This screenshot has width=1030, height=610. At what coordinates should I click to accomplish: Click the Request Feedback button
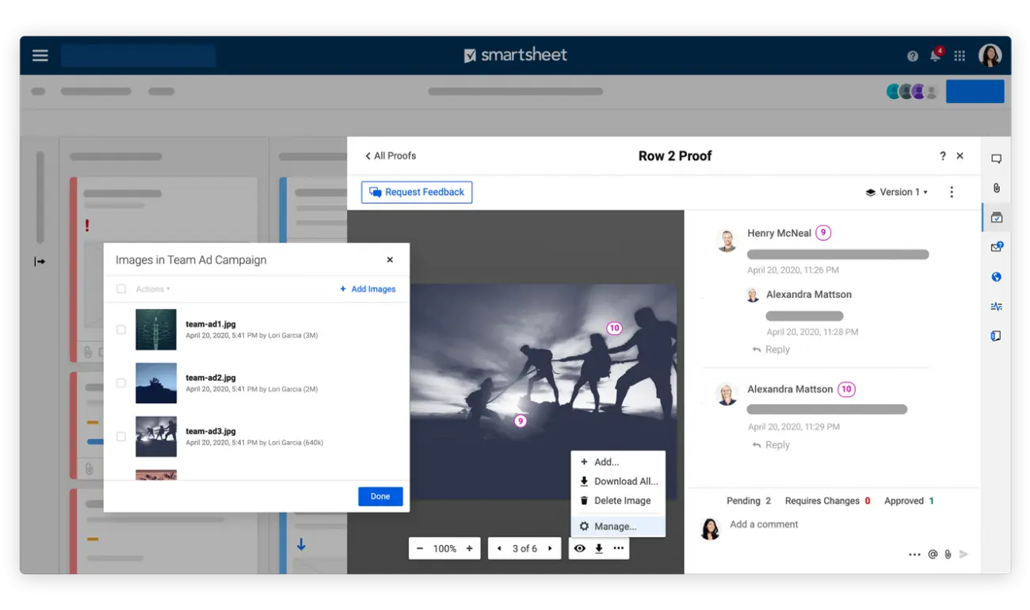pyautogui.click(x=417, y=192)
